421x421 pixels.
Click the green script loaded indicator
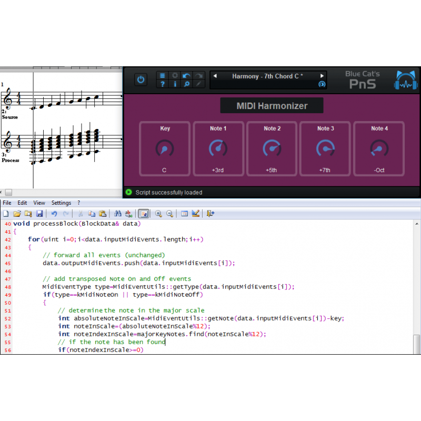pyautogui.click(x=129, y=192)
